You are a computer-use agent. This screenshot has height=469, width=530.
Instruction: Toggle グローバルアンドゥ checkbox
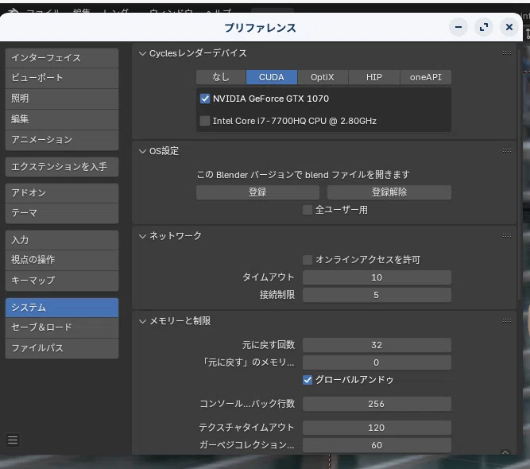coord(308,380)
